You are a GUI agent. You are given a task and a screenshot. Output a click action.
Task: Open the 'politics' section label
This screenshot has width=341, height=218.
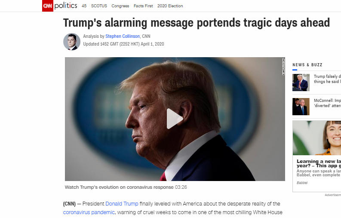[66, 6]
